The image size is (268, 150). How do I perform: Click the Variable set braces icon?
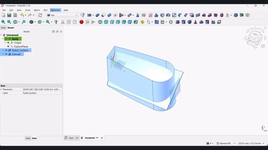pos(171,22)
